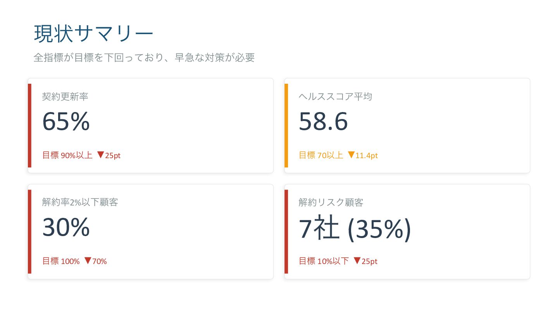Click the 現状サマリー slide title
This screenshot has height=314, width=558.
point(94,34)
